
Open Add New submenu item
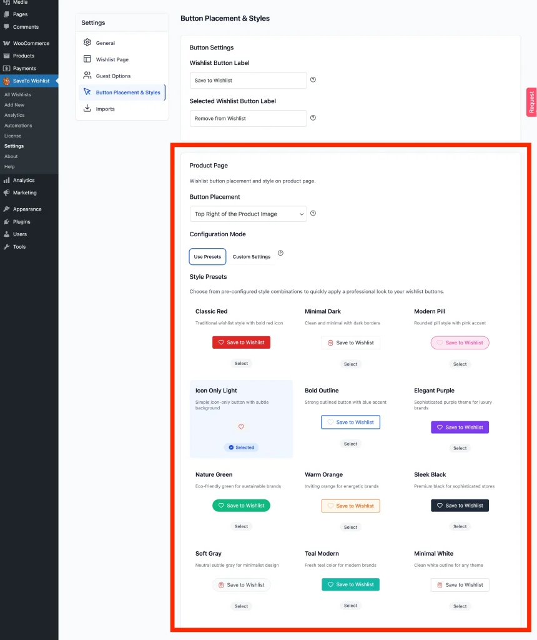coord(14,105)
